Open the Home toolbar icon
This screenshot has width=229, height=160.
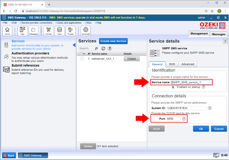pos(7,31)
